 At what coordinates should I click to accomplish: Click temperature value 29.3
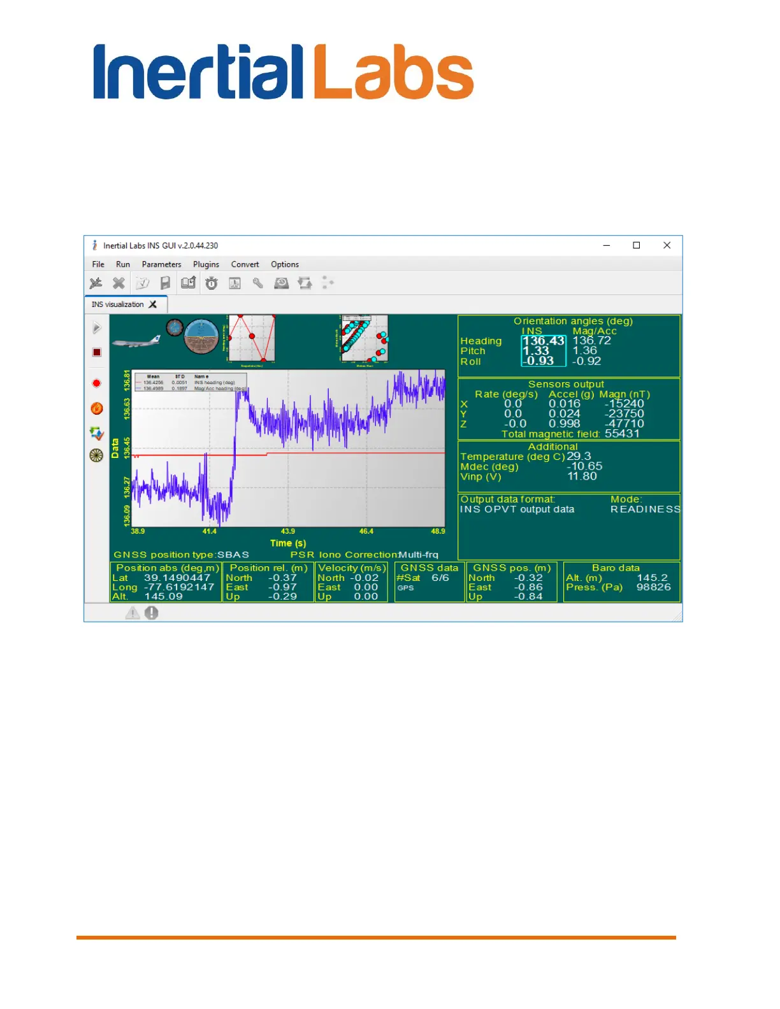tap(579, 457)
